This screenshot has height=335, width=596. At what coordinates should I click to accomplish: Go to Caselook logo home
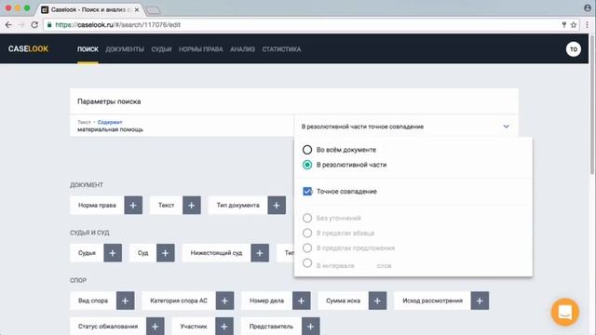point(28,49)
